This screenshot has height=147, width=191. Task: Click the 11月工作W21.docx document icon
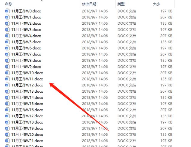[7, 141]
